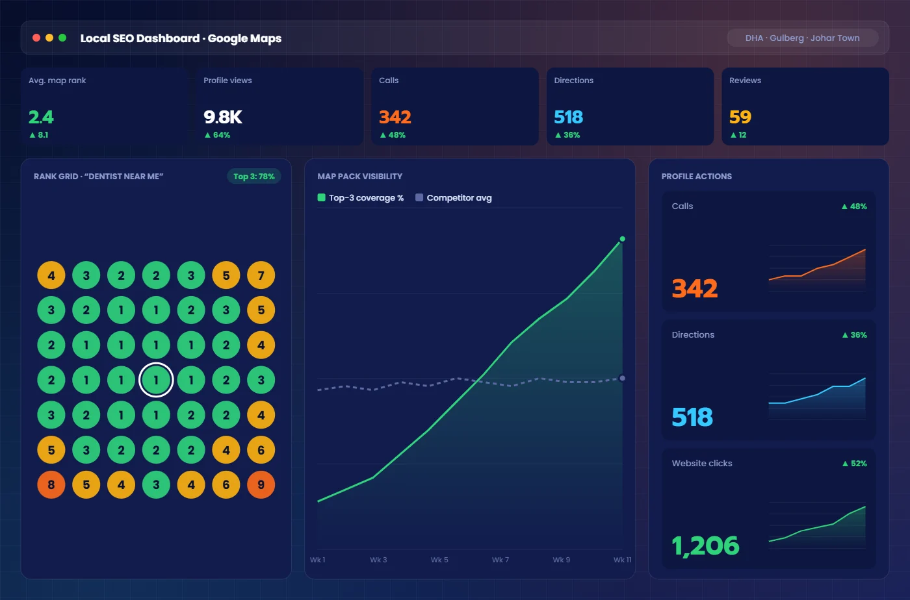Viewport: 910px width, 600px height.
Task: Click the Wk 5 axis label
Action: tap(439, 560)
